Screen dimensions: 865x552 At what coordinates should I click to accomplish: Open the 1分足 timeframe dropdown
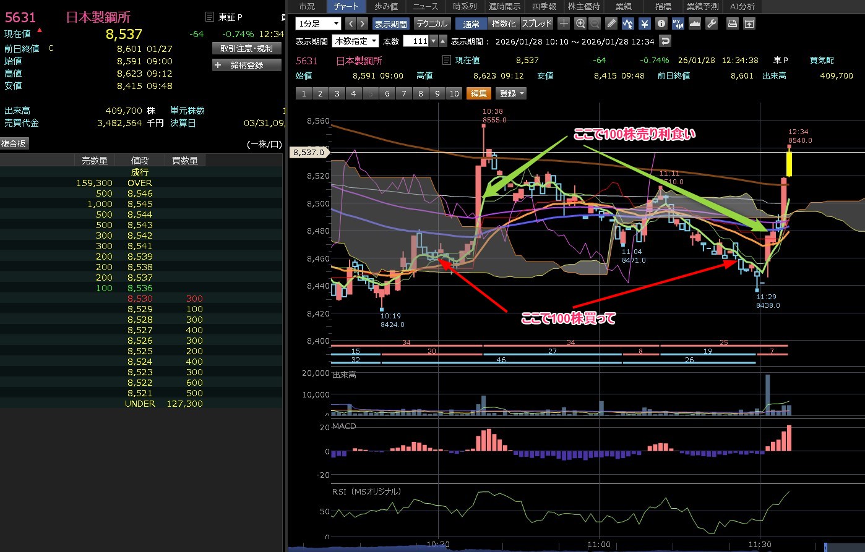point(318,24)
